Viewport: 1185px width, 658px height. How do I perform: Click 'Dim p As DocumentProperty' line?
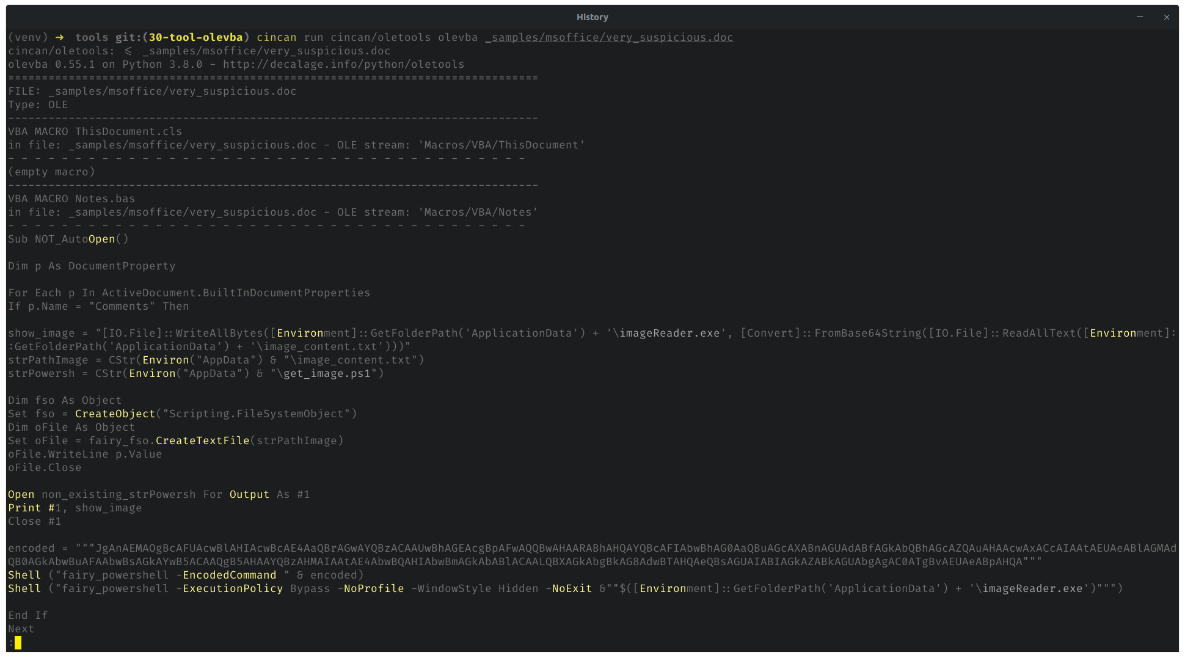[92, 266]
